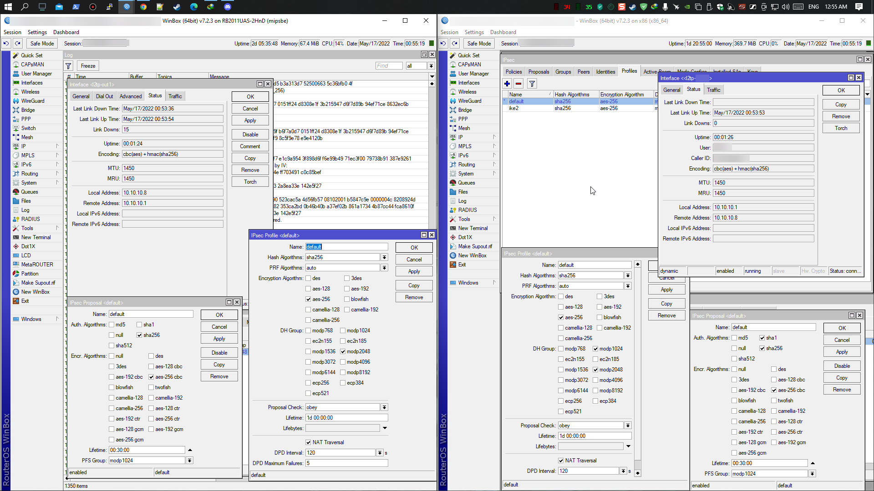Screen dimensions: 874x491
Task: Open PPP in left WinBox sidebar
Action: (26, 119)
